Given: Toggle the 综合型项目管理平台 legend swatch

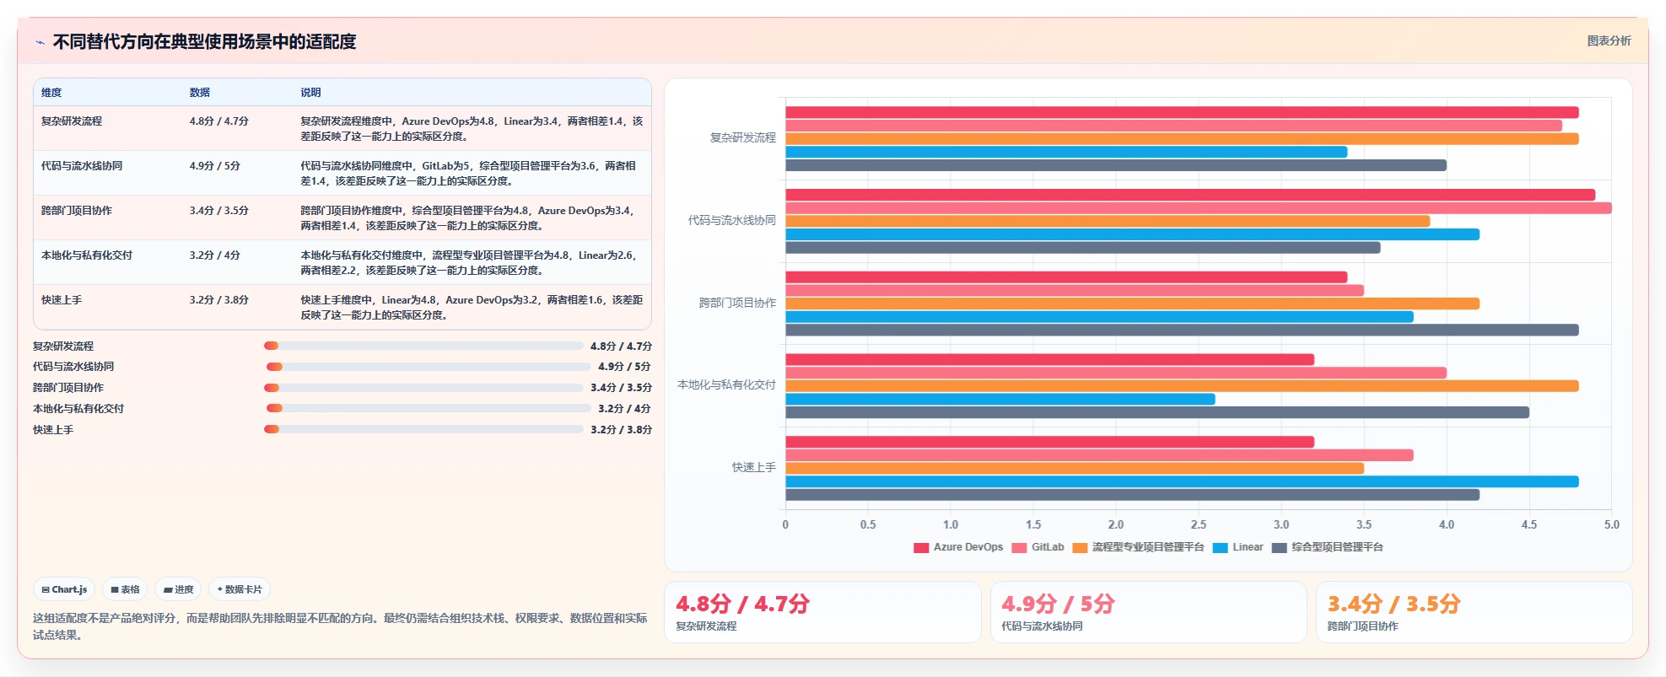Looking at the screenshot, I should coord(1279,548).
